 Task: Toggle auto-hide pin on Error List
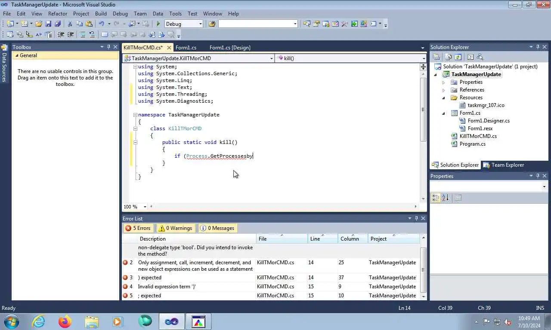point(416,218)
